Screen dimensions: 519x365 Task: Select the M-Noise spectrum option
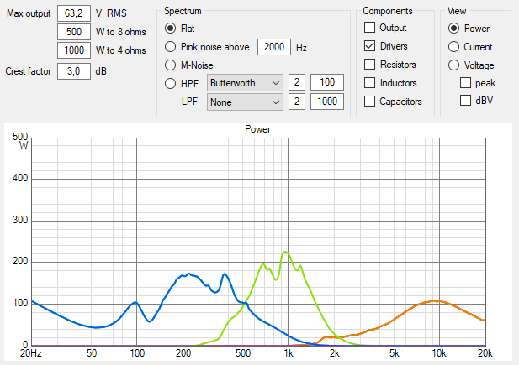coord(170,65)
